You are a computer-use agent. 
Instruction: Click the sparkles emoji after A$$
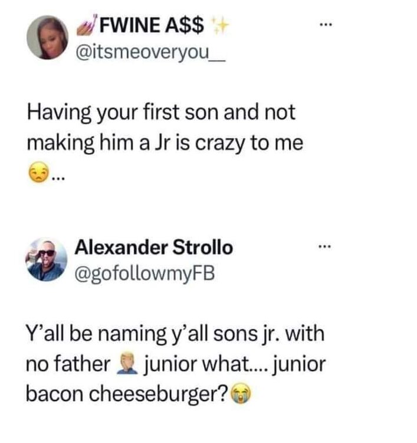coord(221,25)
